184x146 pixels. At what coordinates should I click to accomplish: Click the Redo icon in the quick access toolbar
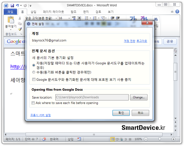(x=25, y=5)
